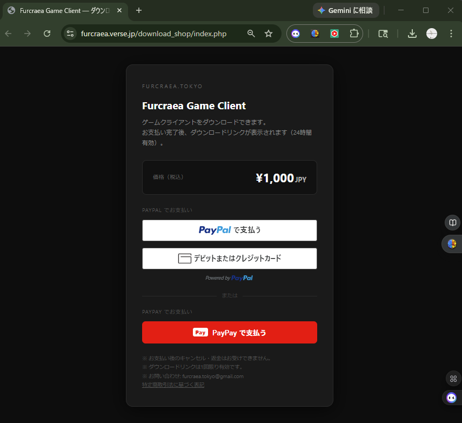Pay with the PayPal で支払う button
Image resolution: width=462 pixels, height=423 pixels.
(x=230, y=230)
